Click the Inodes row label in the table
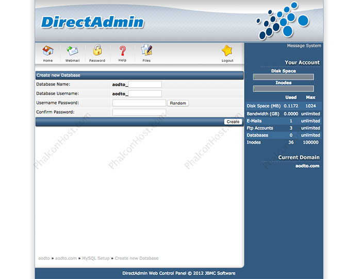The image size is (361, 279). (254, 142)
